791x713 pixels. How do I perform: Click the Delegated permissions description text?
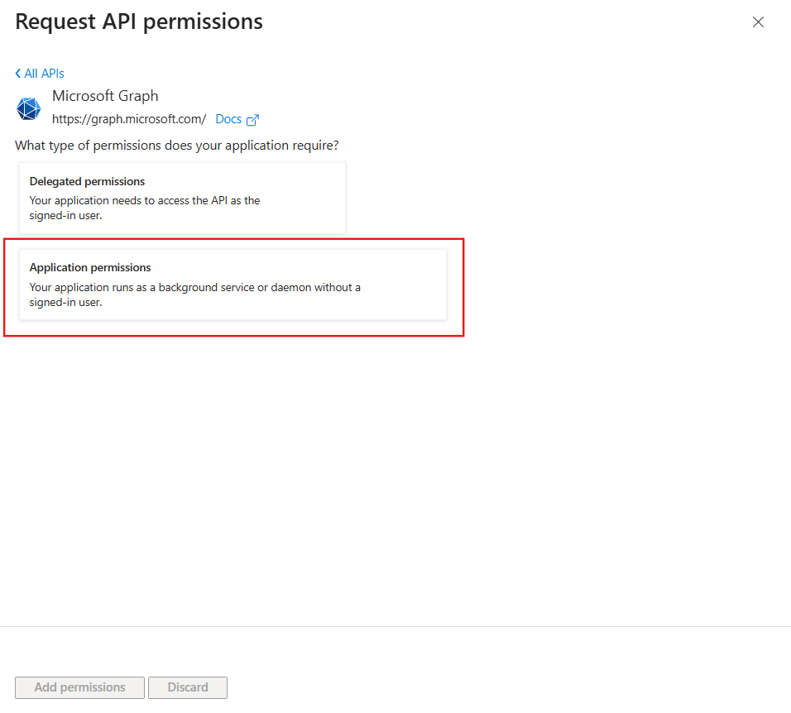point(145,207)
